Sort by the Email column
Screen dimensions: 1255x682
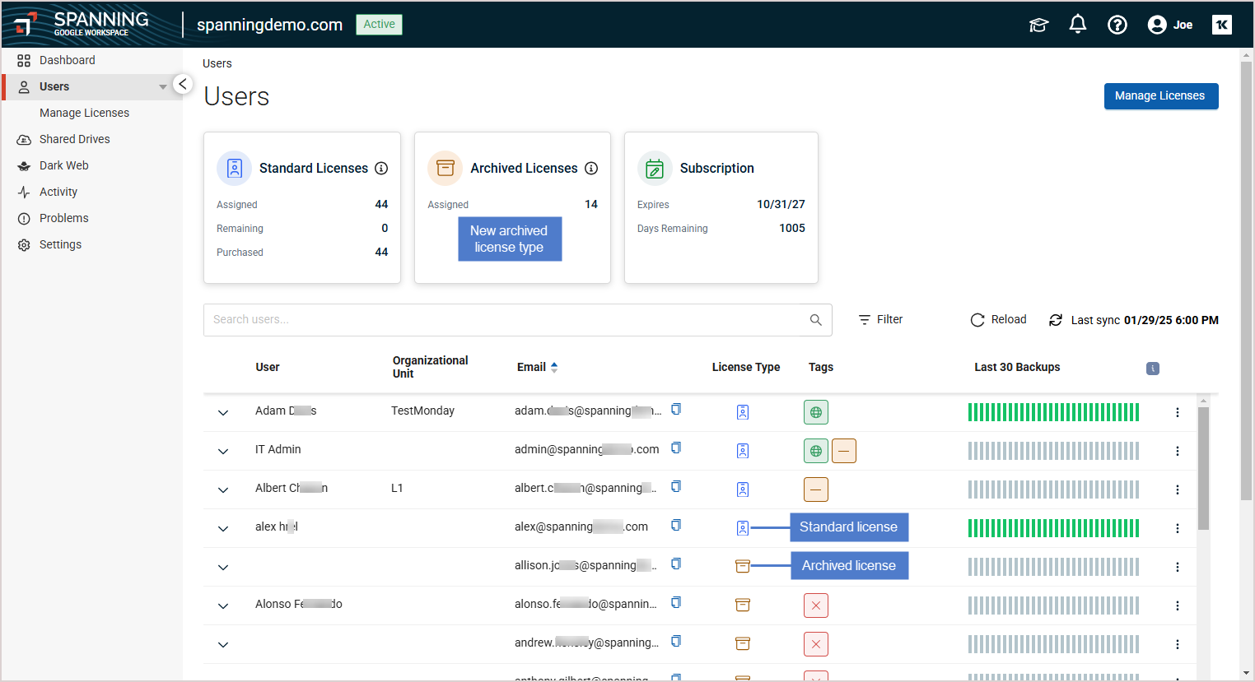[x=537, y=367]
